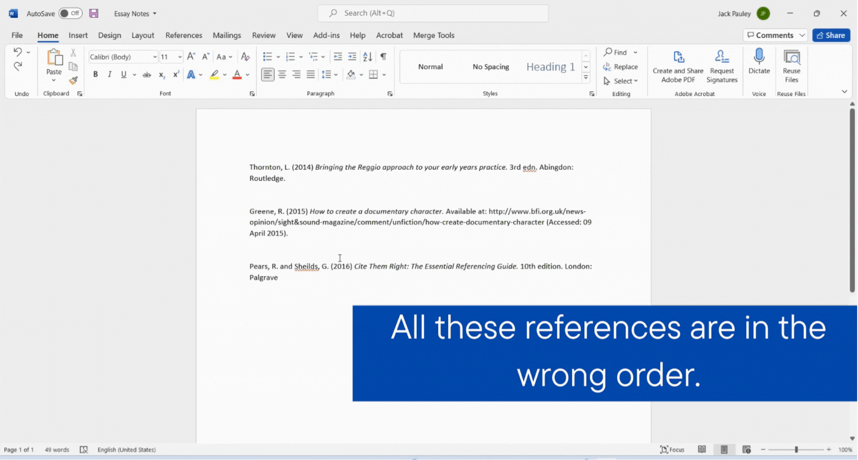Image resolution: width=858 pixels, height=460 pixels.
Task: Toggle align left button
Action: point(268,75)
